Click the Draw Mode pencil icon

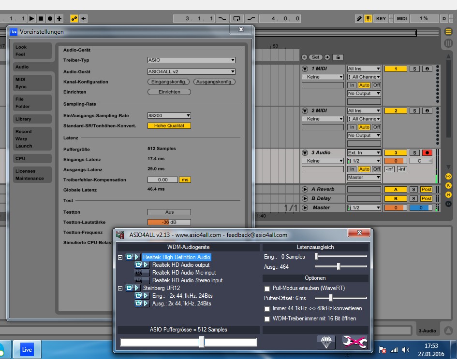[x=359, y=18]
